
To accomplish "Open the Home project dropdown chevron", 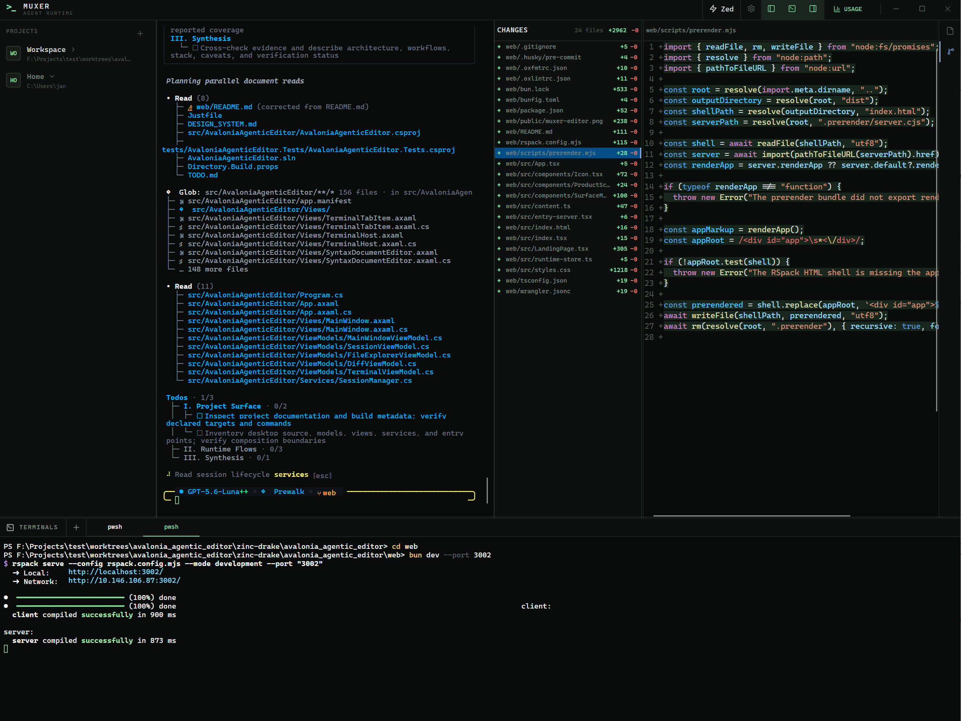I will [52, 76].
